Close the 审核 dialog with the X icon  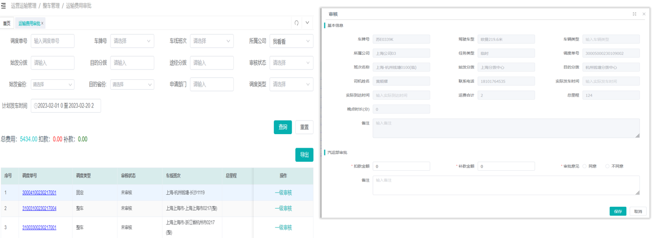click(644, 14)
